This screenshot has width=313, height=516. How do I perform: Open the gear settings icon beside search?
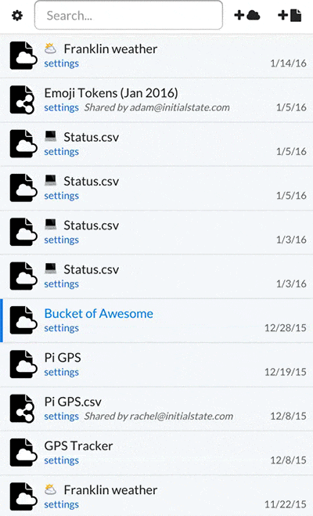pos(17,16)
